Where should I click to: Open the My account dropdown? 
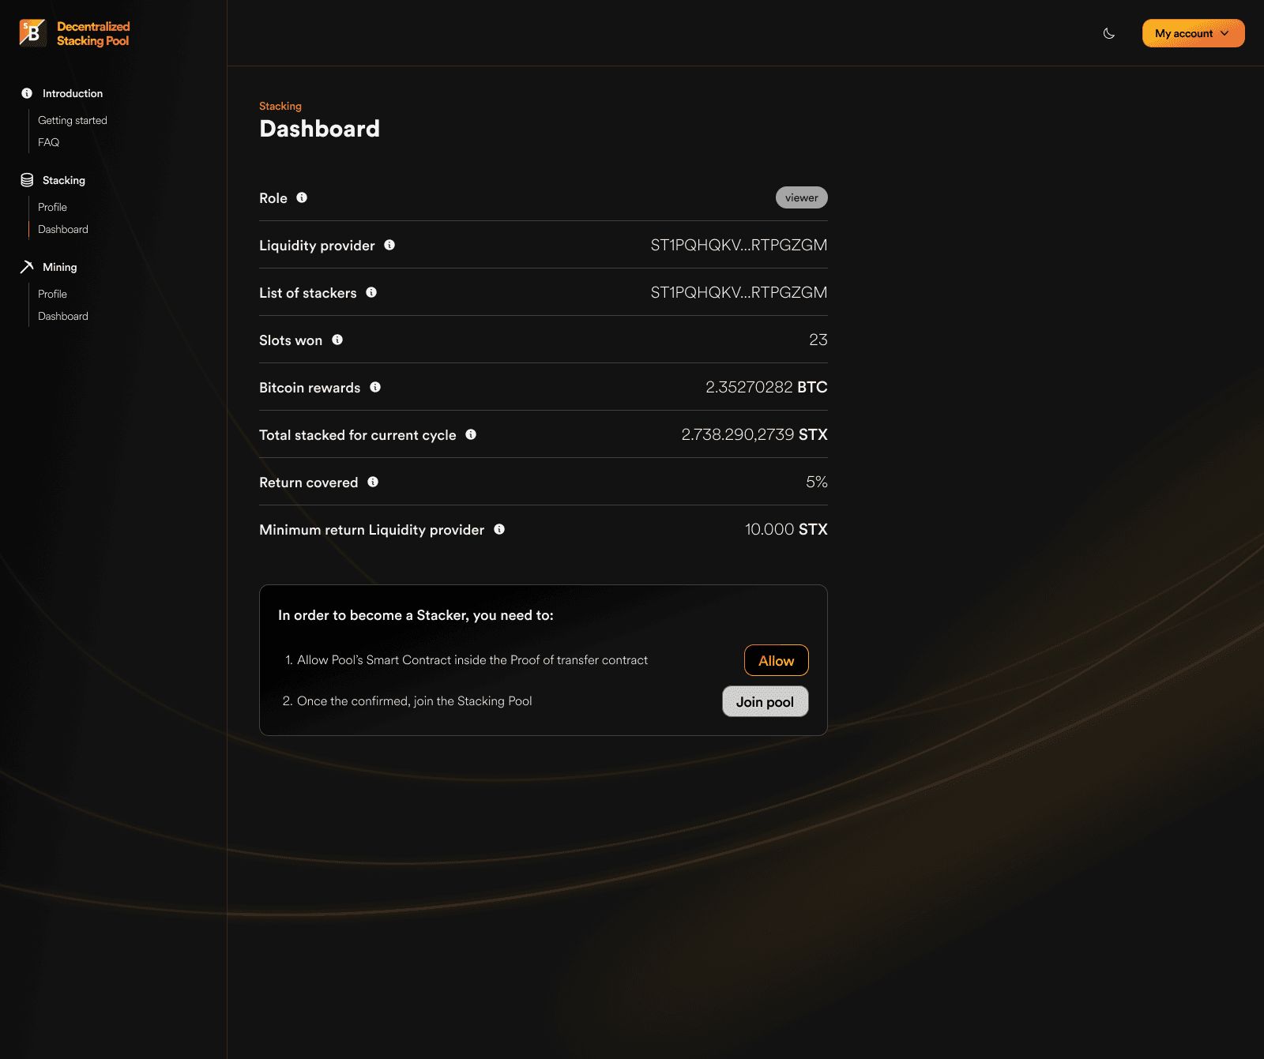[1192, 33]
